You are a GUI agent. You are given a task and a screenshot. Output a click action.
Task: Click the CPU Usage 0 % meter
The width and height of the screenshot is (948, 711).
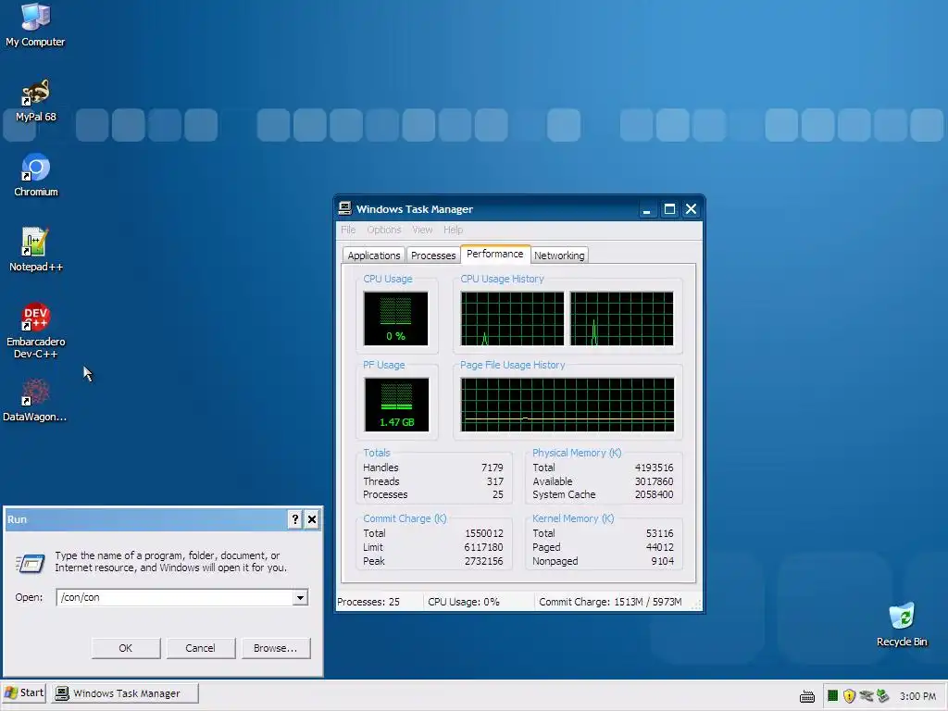click(395, 318)
